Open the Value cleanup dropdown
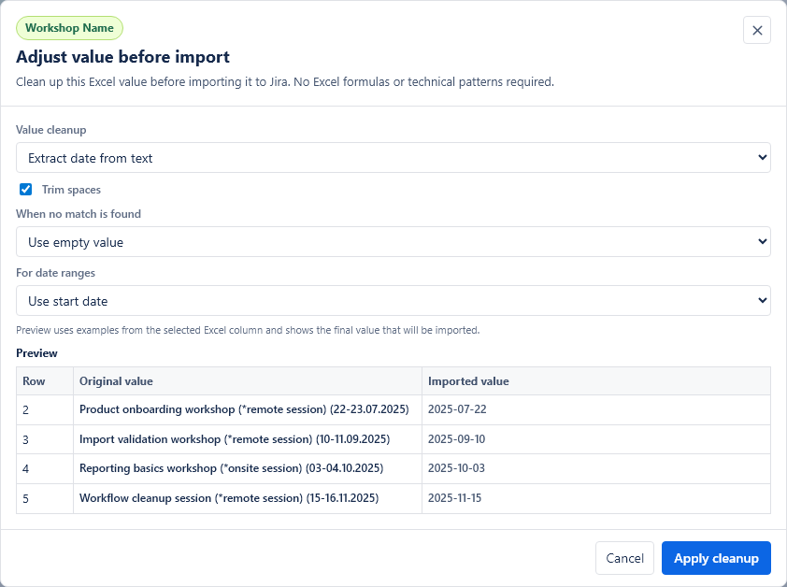The height and width of the screenshot is (587, 787). click(393, 158)
